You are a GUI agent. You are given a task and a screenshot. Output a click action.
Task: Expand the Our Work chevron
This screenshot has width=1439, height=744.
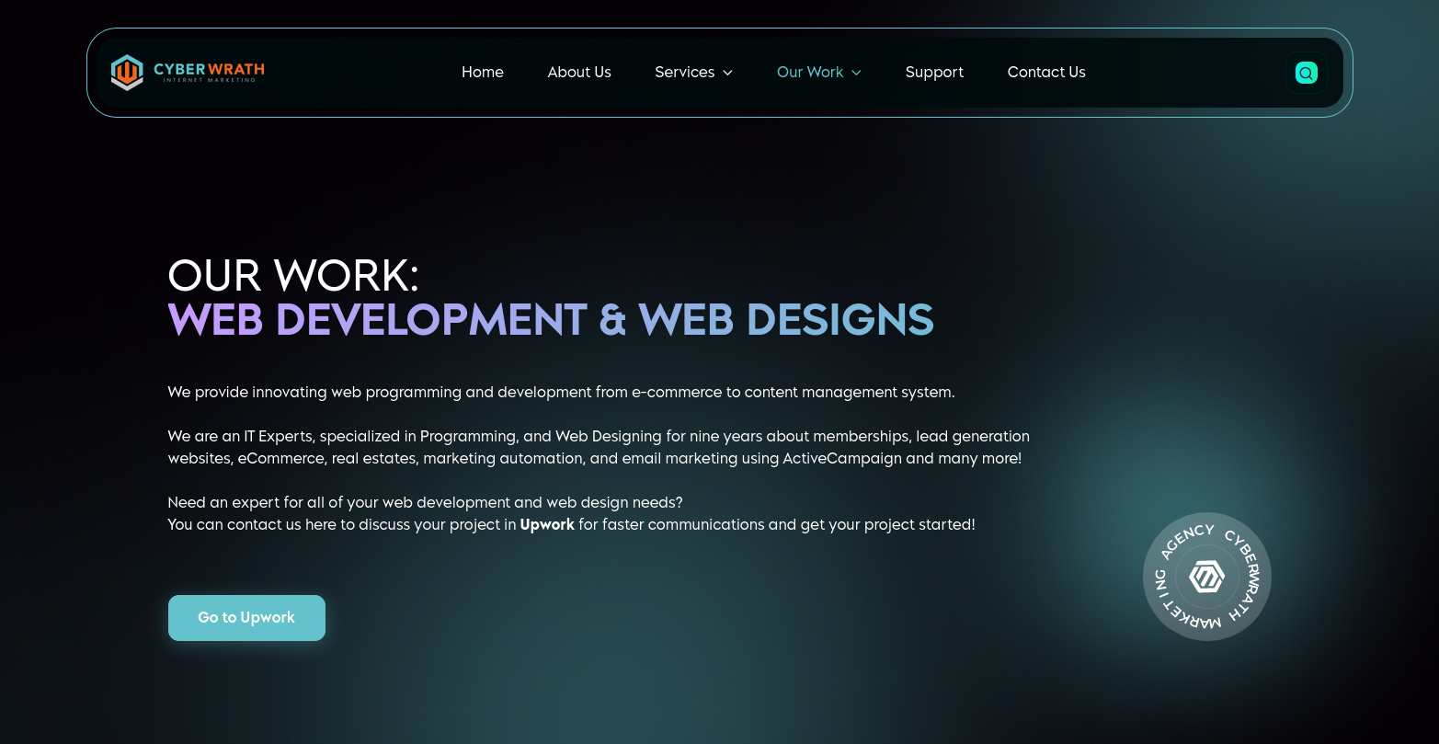point(856,73)
